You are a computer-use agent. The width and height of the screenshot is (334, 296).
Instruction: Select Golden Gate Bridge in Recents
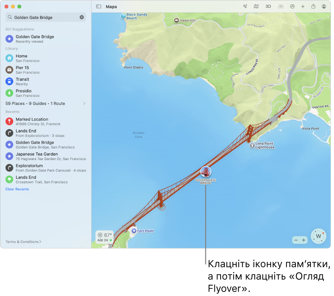(x=46, y=145)
